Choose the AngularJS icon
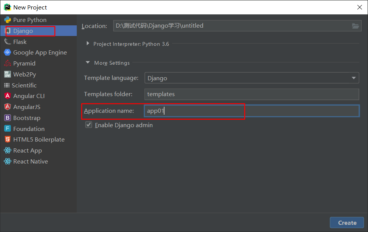 tap(8, 107)
